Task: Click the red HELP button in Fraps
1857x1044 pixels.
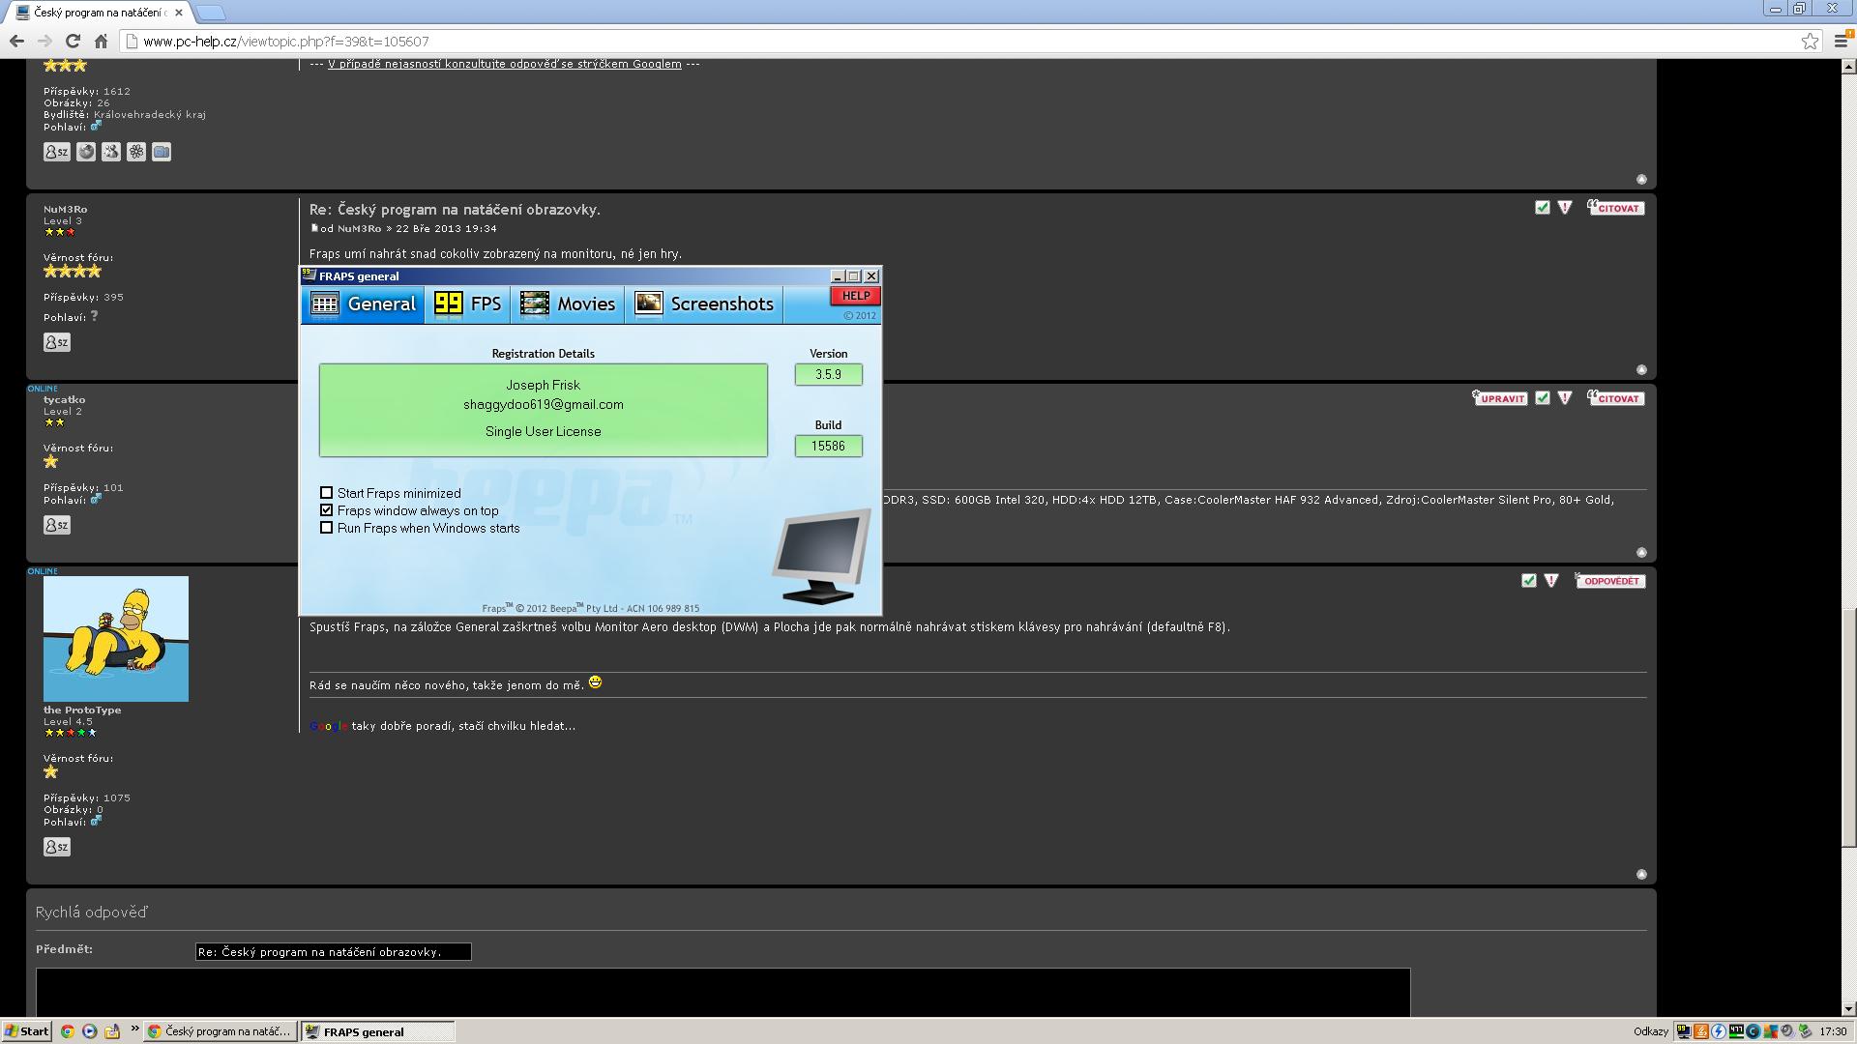Action: click(x=855, y=296)
